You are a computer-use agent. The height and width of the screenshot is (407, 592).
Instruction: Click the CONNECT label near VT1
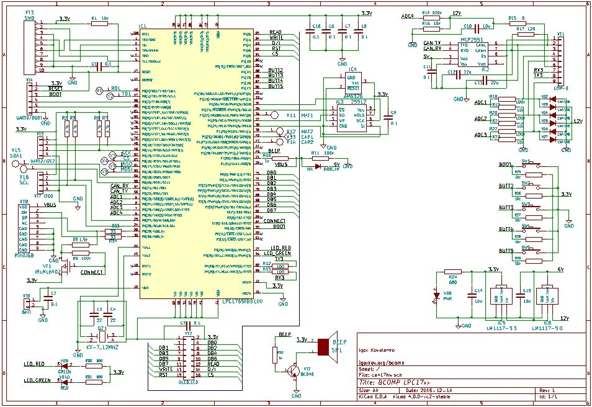pos(91,272)
